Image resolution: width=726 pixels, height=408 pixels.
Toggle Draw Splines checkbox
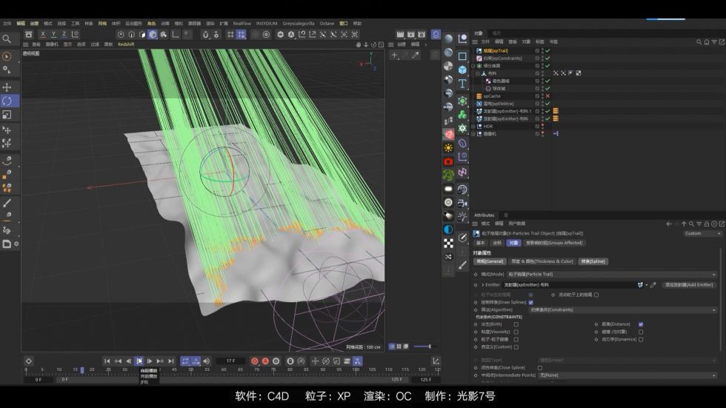click(x=530, y=302)
